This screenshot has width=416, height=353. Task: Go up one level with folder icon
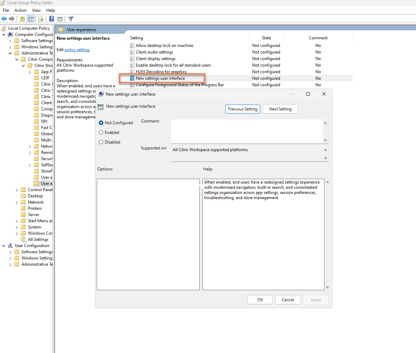pyautogui.click(x=22, y=19)
